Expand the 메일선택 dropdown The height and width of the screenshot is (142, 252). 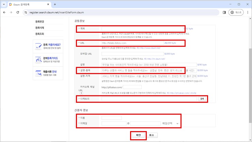coord(170,124)
